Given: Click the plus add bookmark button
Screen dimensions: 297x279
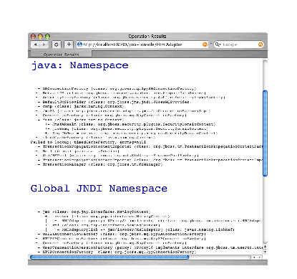Looking at the screenshot, I should pos(69,44).
